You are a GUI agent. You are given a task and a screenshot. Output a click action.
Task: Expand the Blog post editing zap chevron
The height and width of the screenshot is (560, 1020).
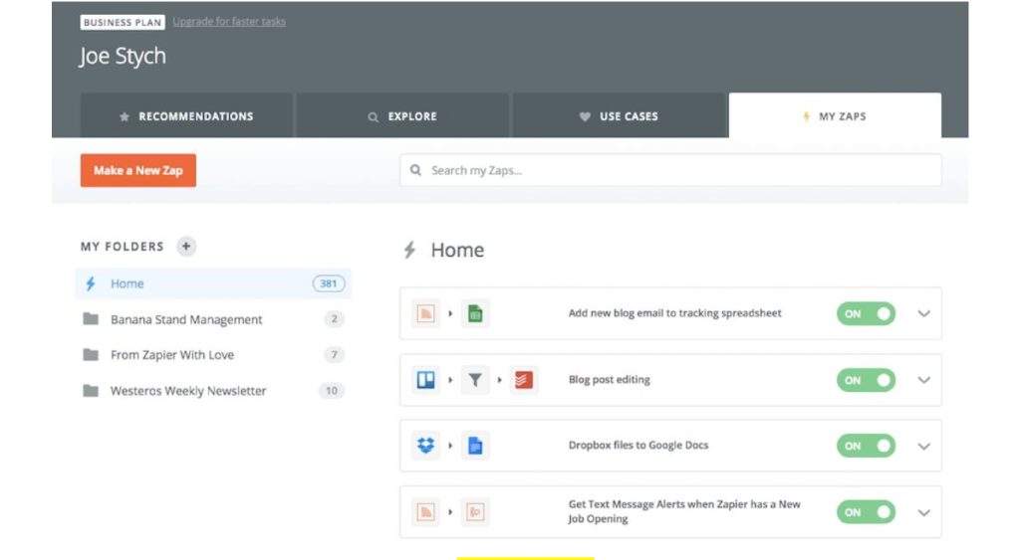pos(923,380)
